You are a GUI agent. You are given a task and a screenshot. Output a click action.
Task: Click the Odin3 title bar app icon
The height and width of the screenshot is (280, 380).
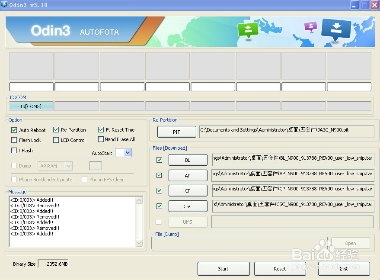click(x=4, y=4)
